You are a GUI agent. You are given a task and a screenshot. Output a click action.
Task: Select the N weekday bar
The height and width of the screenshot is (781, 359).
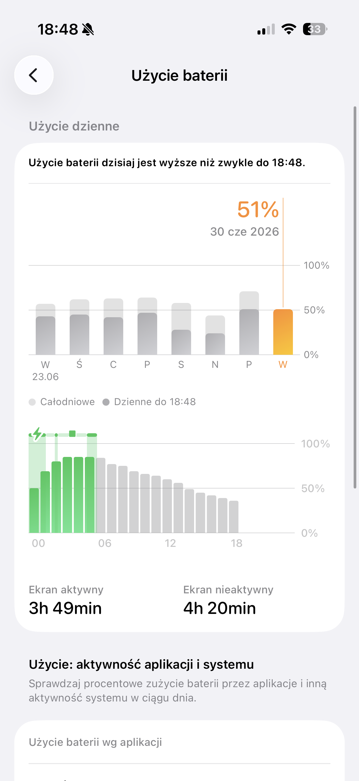click(215, 335)
